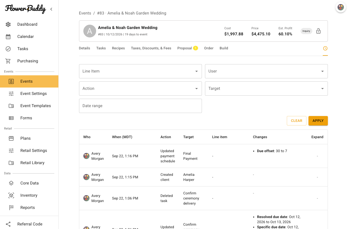The width and height of the screenshot is (348, 229).
Task: Click the event avatar letter A
Action: [x=90, y=31]
